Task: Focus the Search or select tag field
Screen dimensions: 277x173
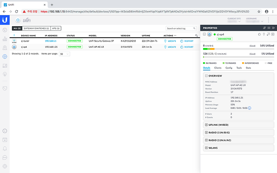Action: 181,28
